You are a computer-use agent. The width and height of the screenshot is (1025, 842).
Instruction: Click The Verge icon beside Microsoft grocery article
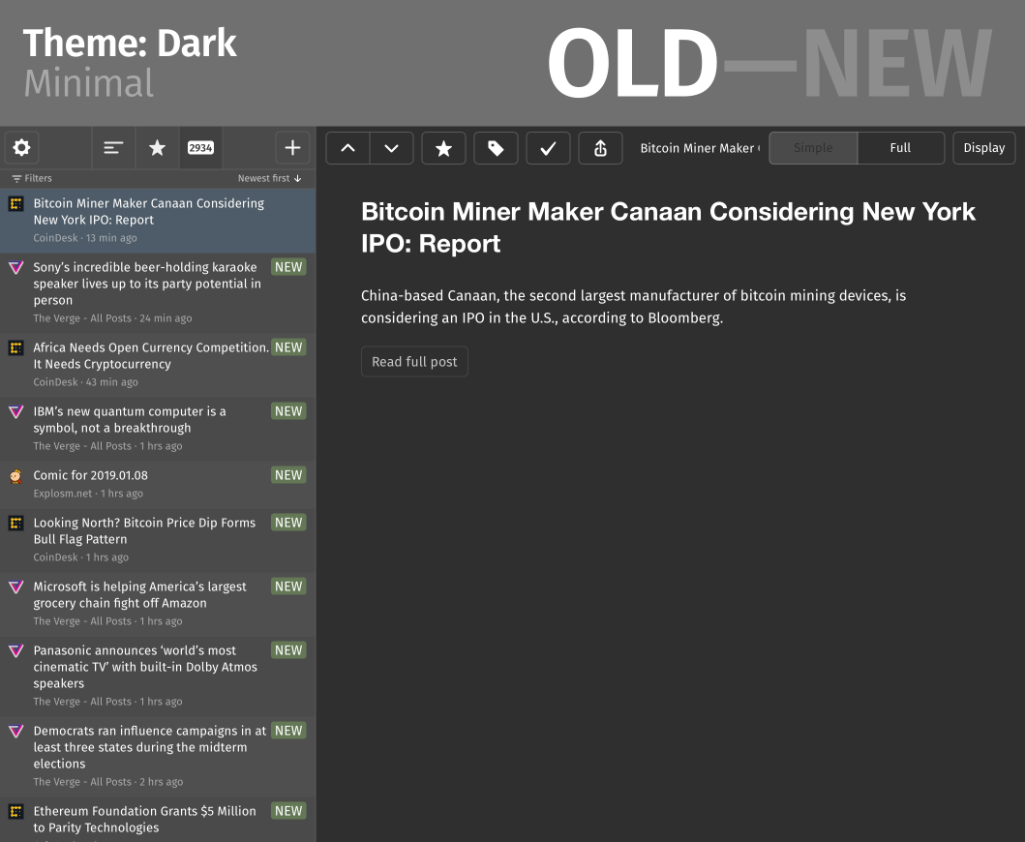16,587
